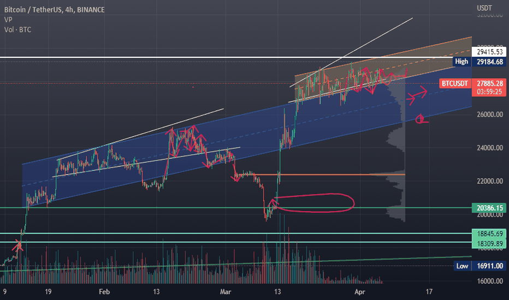Click the 18845.69 level price label
509x300 pixels.
pos(489,233)
